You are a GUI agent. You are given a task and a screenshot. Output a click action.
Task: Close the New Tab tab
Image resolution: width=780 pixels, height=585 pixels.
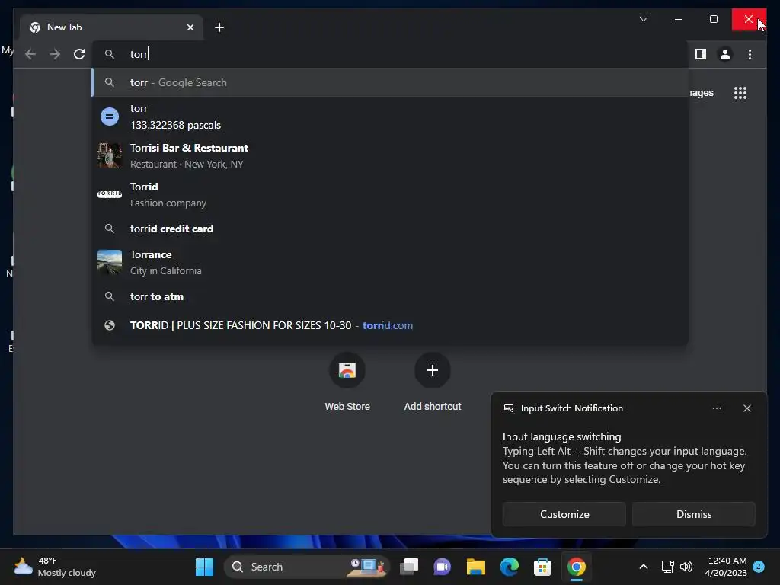(190, 27)
